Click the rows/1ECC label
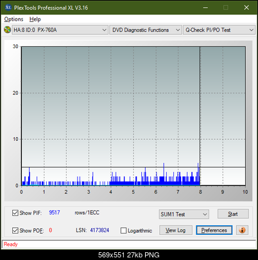Image resolution: width=258 pixels, height=260 pixels. coord(87,212)
